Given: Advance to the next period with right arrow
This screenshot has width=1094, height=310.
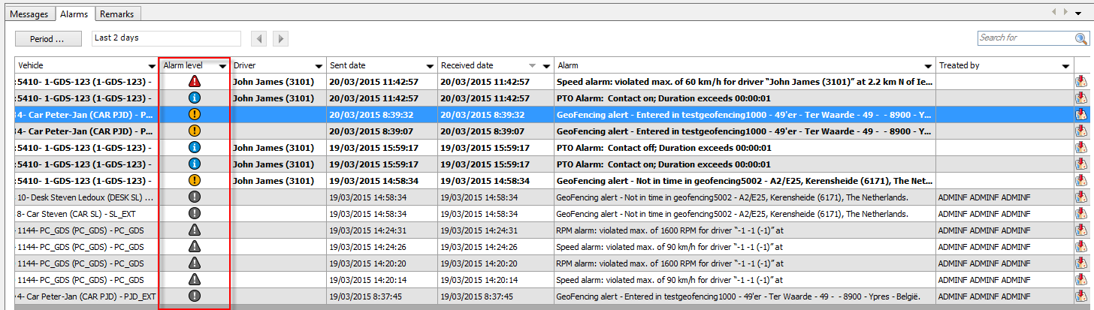Looking at the screenshot, I should [280, 38].
